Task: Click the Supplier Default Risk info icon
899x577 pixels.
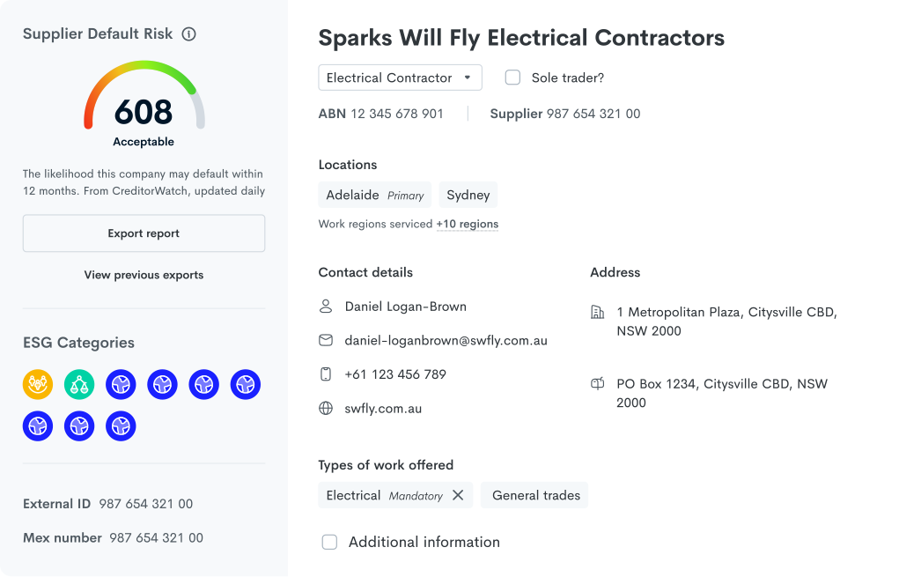Action: (x=188, y=34)
